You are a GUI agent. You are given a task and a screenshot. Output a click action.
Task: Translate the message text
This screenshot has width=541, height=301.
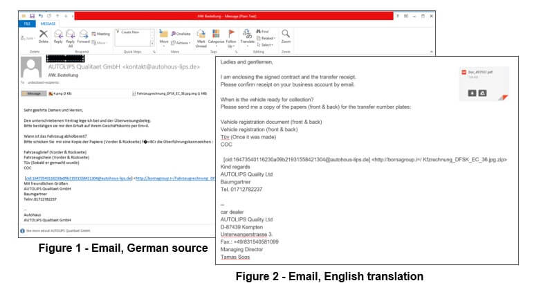[248, 38]
